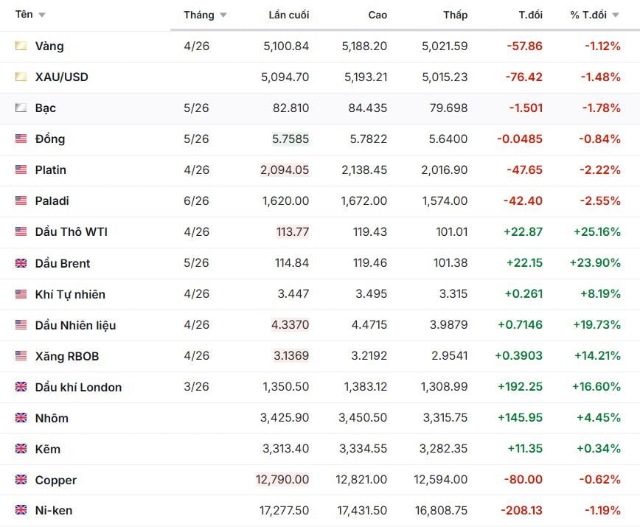
Task: Click the US flag beside Khí Tự nhiên
Action: click(x=21, y=294)
